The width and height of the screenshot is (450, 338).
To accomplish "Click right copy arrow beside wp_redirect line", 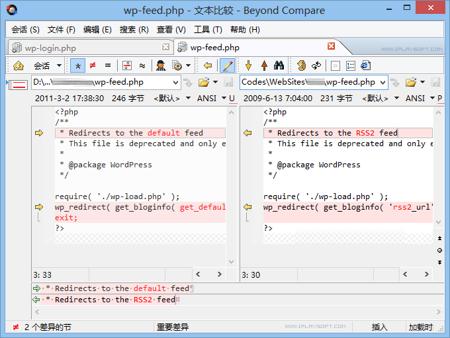I will click(x=247, y=207).
